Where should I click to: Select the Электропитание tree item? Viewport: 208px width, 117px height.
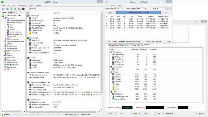point(15,32)
